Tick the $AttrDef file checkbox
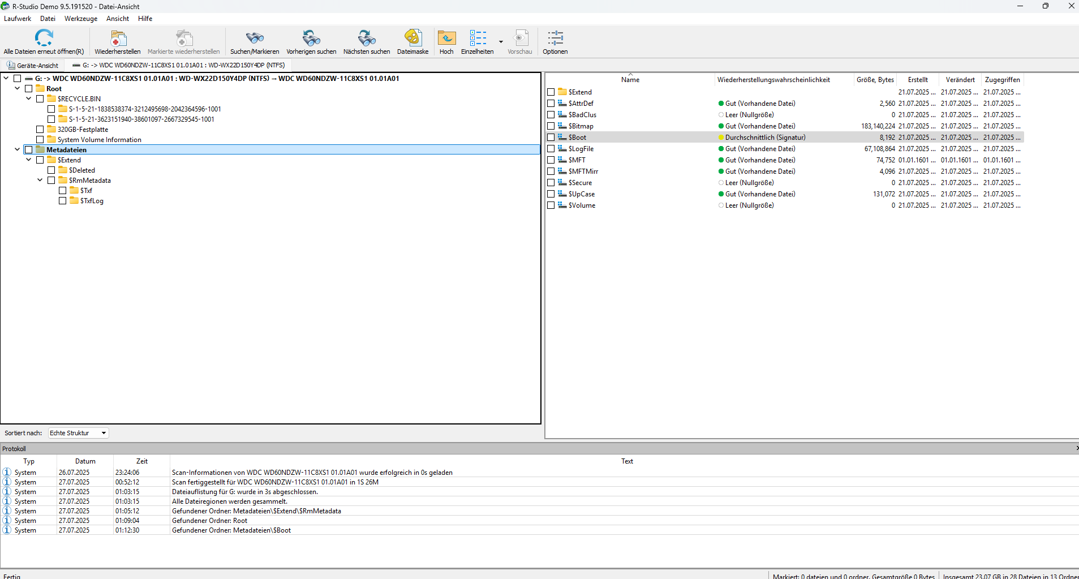 pyautogui.click(x=551, y=104)
